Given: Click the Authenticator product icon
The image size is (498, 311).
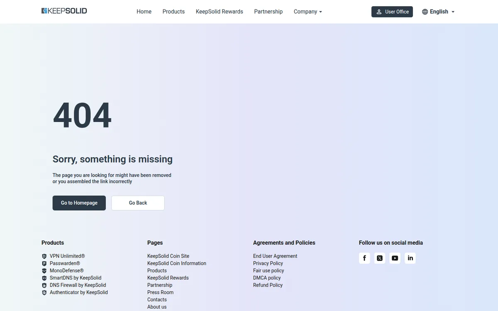Looking at the screenshot, I should [44, 293].
